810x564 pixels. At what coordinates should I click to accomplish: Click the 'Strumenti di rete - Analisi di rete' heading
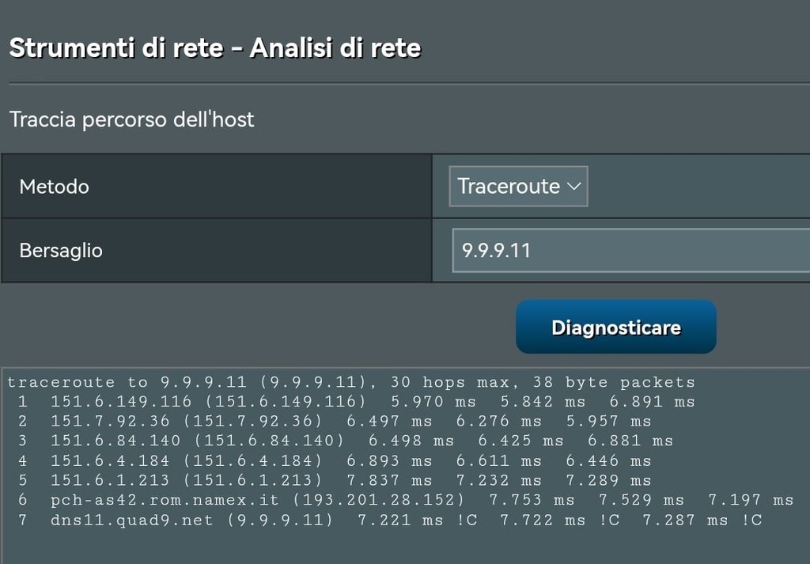(215, 48)
